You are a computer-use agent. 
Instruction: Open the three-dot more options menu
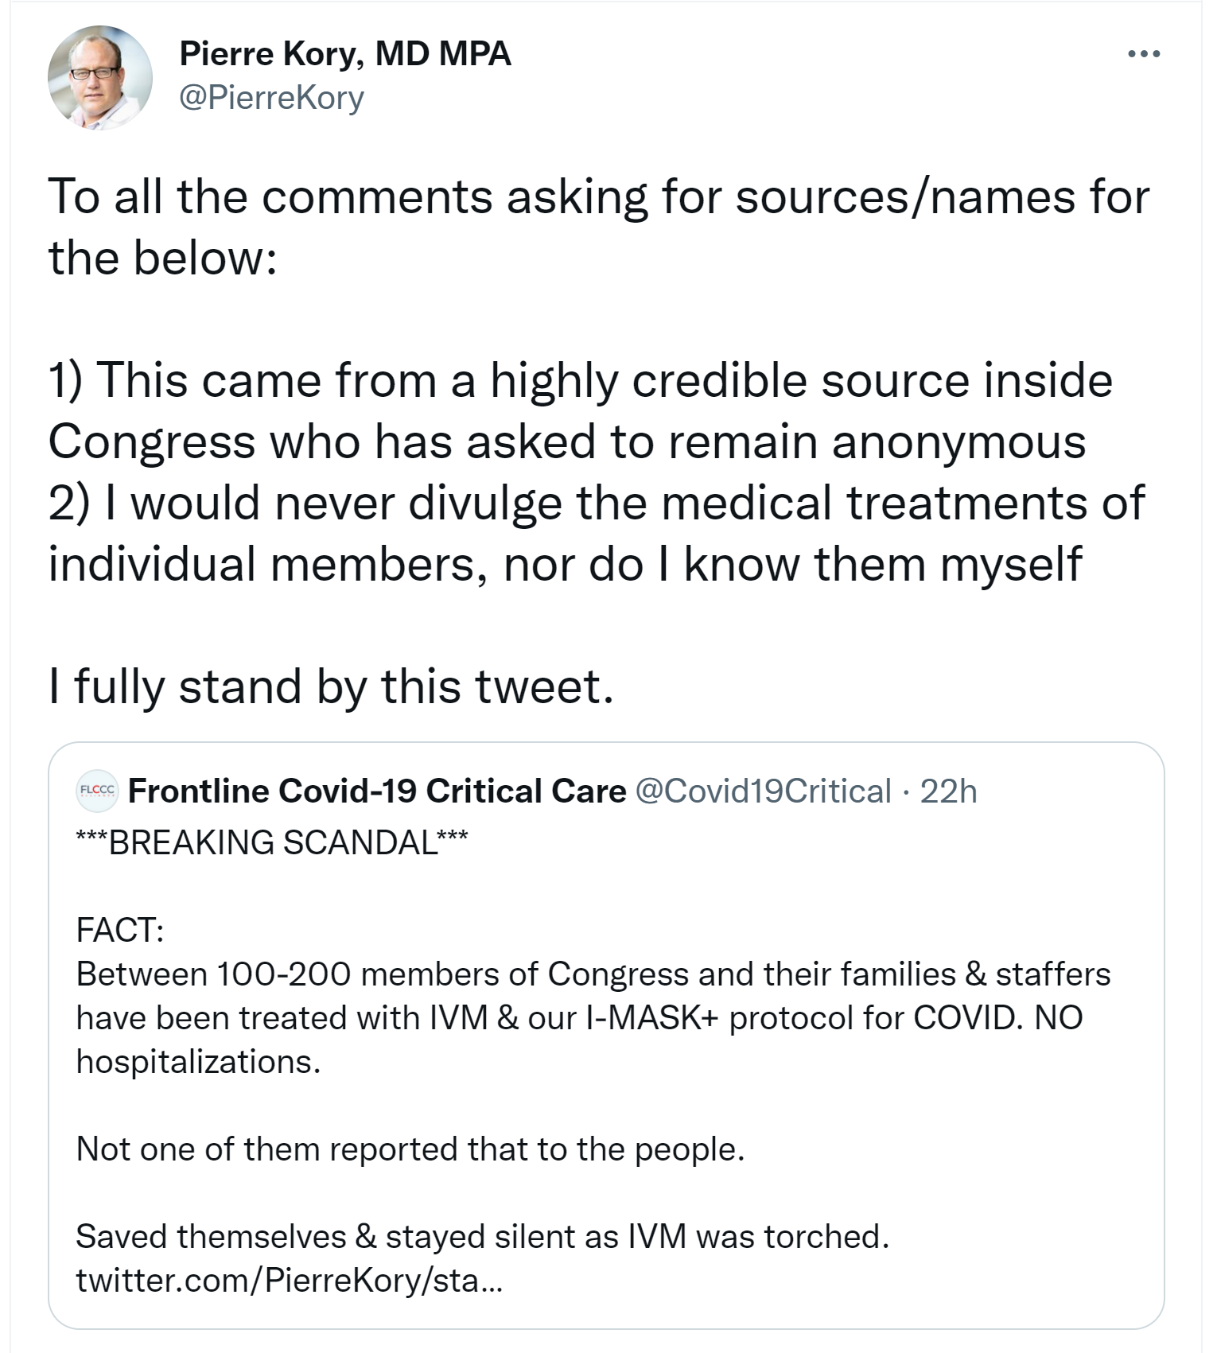pos(1144,54)
